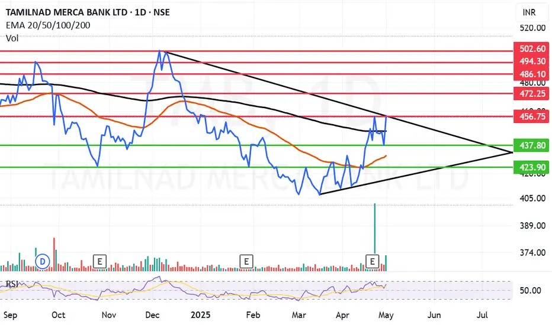
Task: Click the Sep time axis label
Action: click(10, 315)
